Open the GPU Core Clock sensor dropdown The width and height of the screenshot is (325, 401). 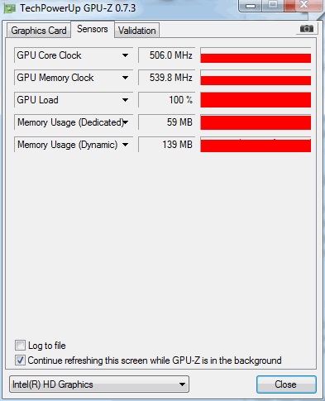[x=125, y=55]
